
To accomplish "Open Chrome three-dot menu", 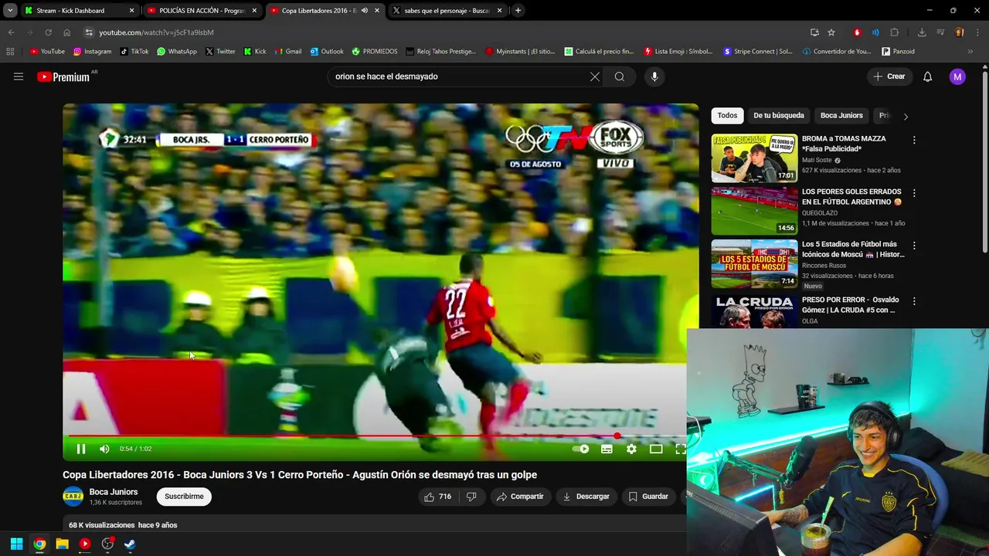I will [x=977, y=32].
